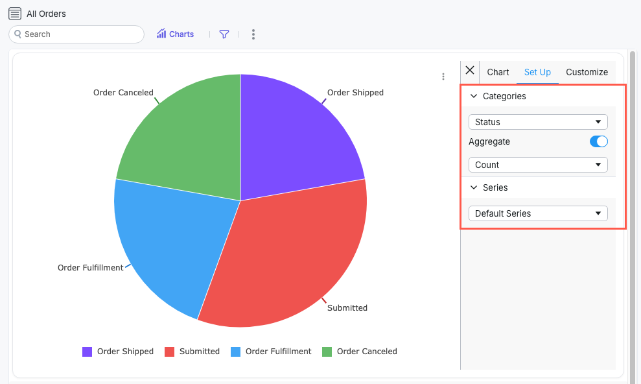The height and width of the screenshot is (384, 641).
Task: Select the Set Up tab
Action: (x=537, y=71)
